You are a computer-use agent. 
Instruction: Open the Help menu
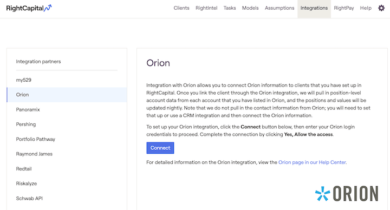coord(366,8)
